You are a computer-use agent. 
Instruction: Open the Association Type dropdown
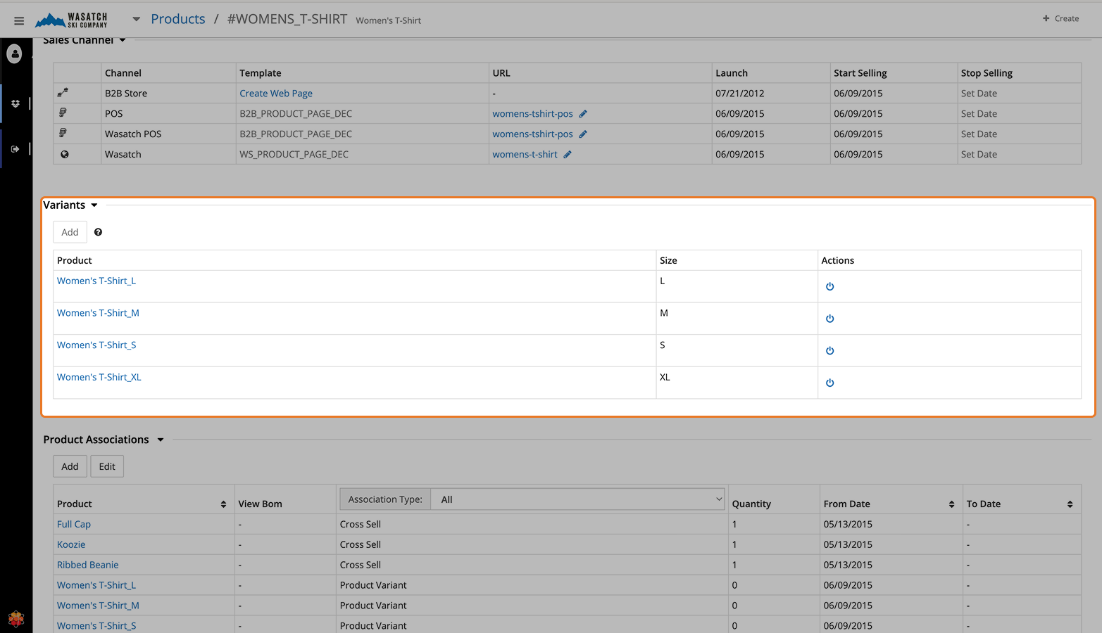click(x=577, y=499)
